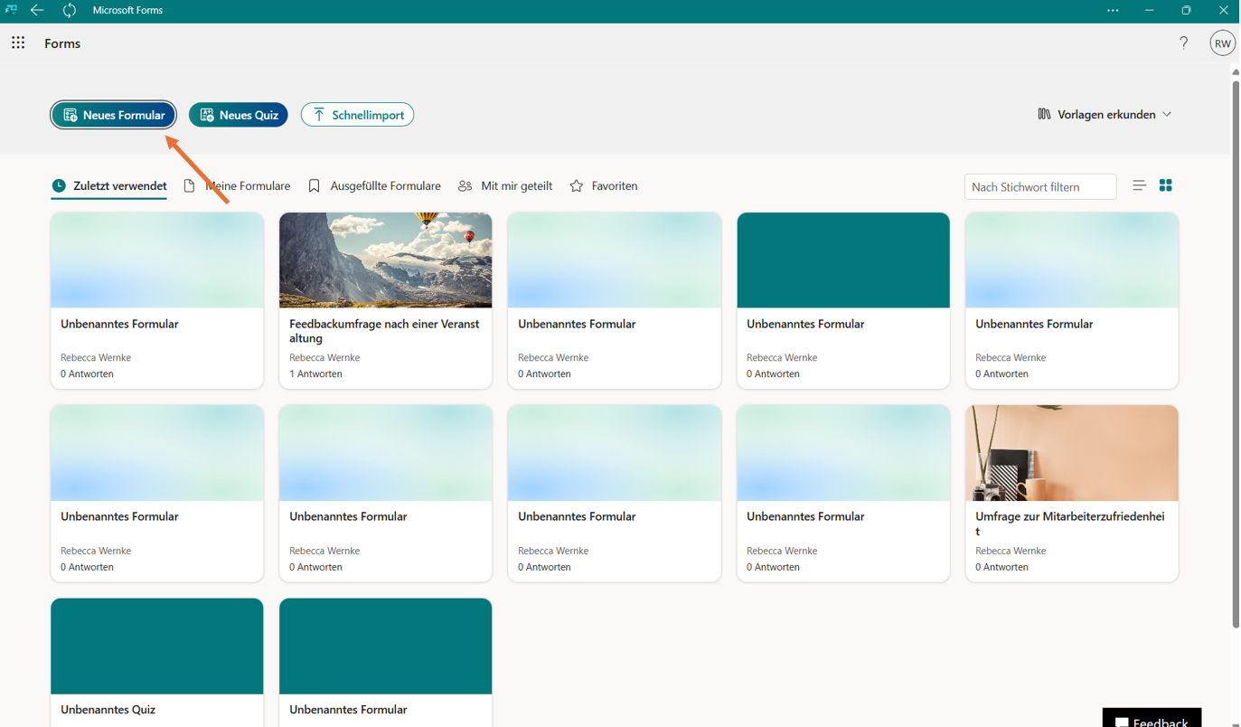Click the Feedback button at the bottom
This screenshot has height=727, width=1241.
pyautogui.click(x=1152, y=718)
